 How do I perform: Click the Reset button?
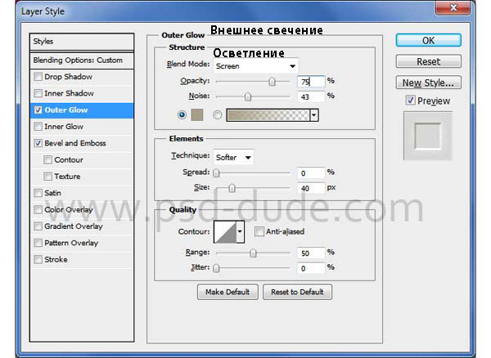428,61
